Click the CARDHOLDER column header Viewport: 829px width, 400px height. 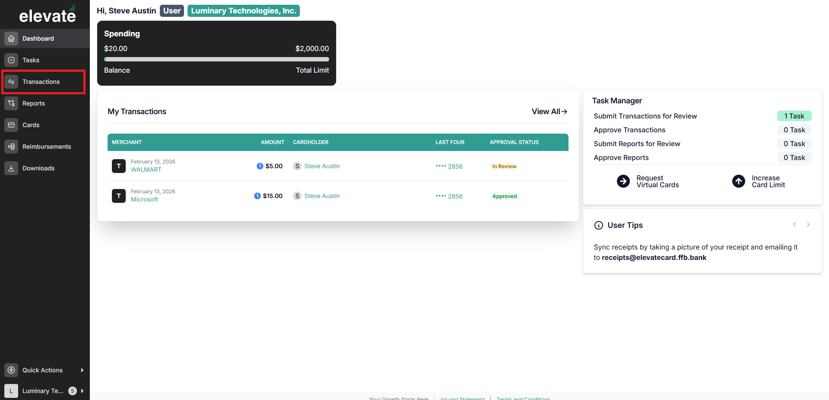[x=311, y=142]
